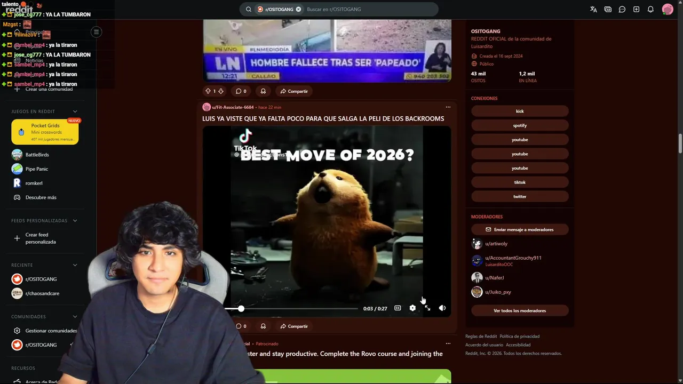
Task: Remove the r/OSITOGANG search filter chip
Action: coord(298,9)
